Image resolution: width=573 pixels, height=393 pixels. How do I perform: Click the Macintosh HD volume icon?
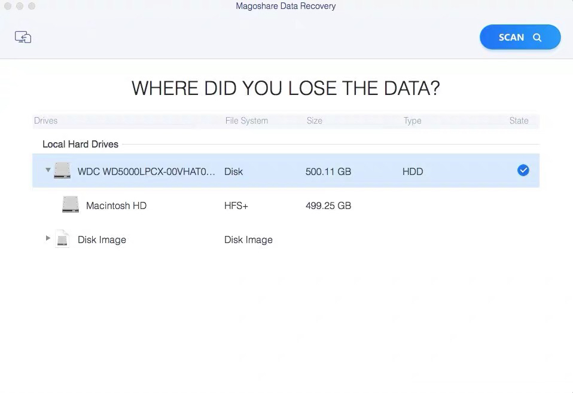71,205
